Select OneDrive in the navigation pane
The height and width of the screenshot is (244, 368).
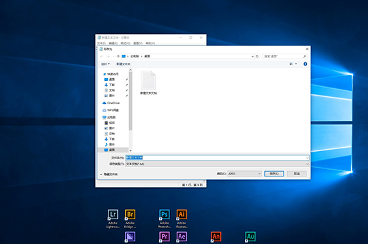coord(111,103)
